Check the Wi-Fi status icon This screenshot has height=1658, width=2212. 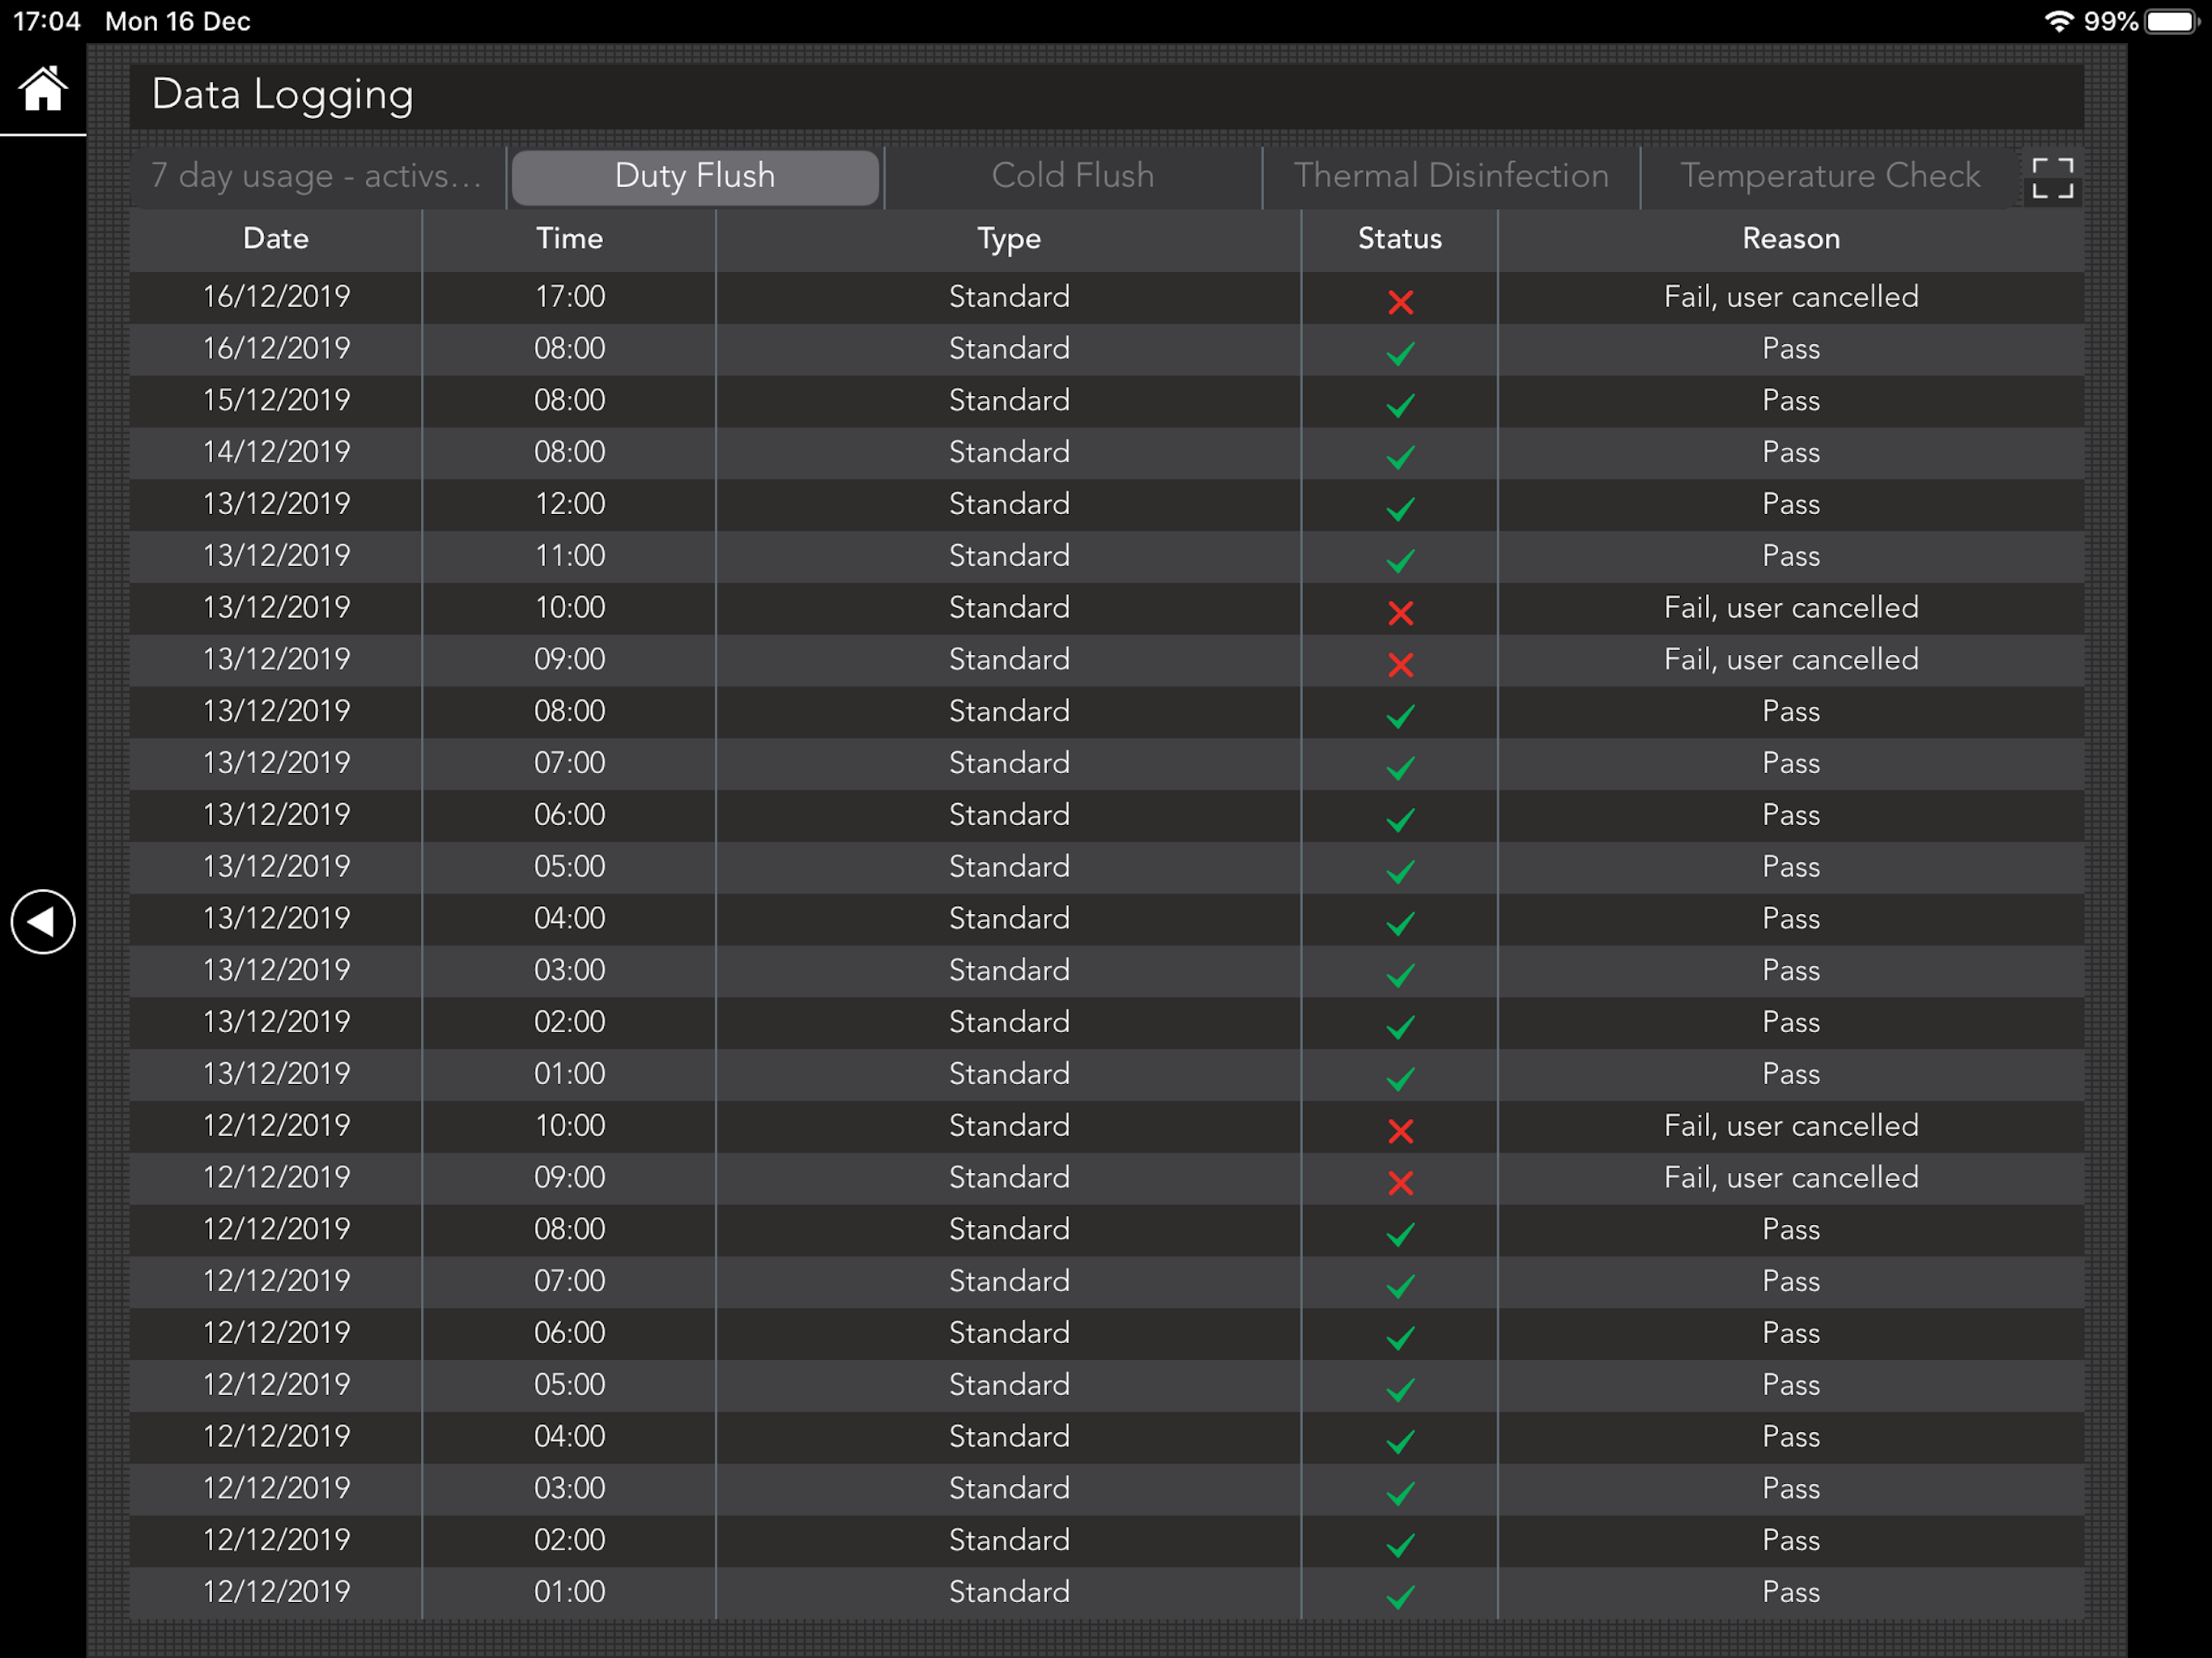tap(2058, 21)
